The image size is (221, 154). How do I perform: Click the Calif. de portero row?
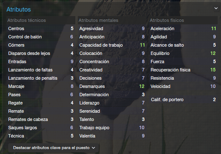pyautogui.click(x=184, y=100)
